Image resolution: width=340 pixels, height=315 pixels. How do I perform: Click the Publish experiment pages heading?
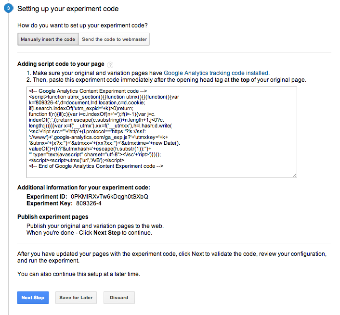coord(53,217)
